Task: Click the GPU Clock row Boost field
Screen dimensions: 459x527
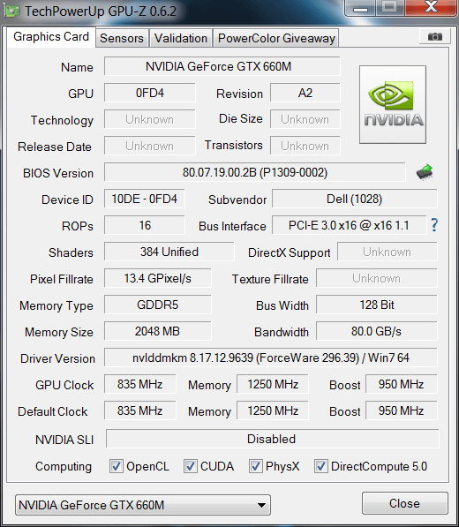Action: [x=402, y=384]
